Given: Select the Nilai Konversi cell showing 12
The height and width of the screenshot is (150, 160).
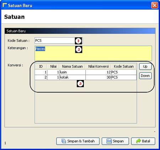Looking at the screenshot, I should [x=98, y=72].
